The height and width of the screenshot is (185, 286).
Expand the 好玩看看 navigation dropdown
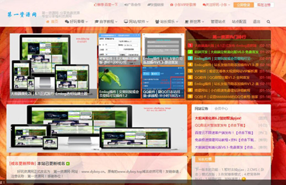click(76, 21)
